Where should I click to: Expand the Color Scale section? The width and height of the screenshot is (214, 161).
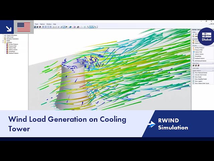[213, 68]
